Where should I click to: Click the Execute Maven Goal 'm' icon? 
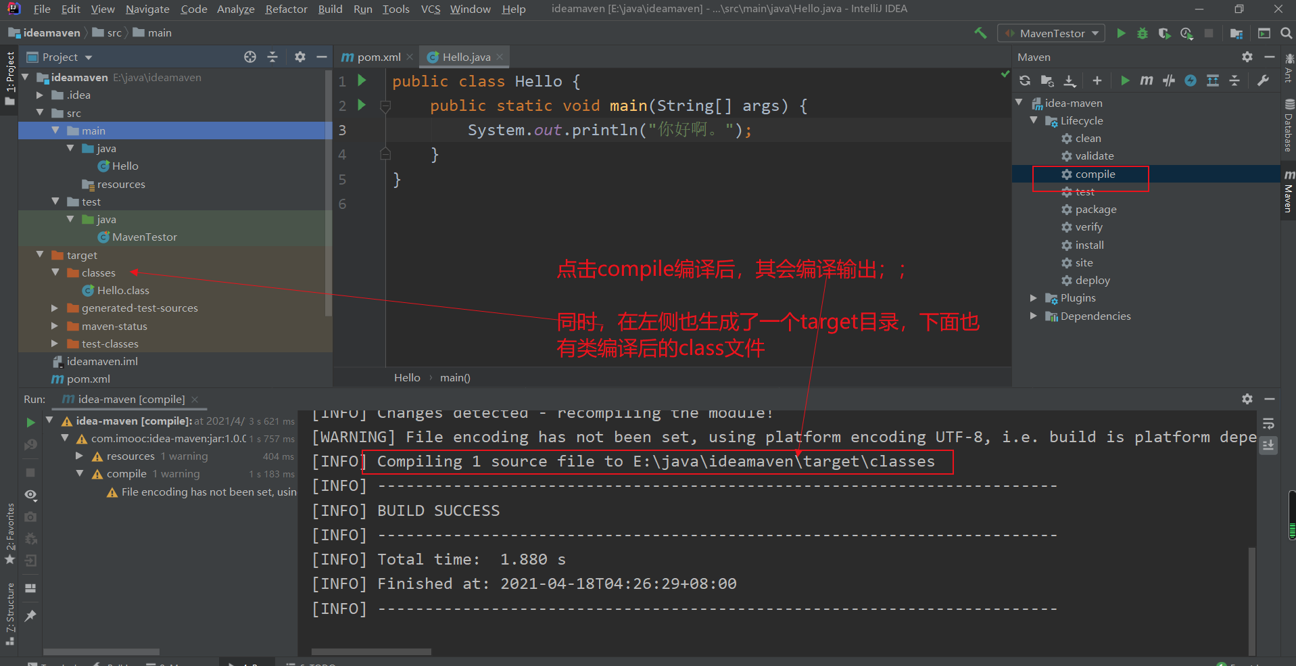tap(1147, 80)
